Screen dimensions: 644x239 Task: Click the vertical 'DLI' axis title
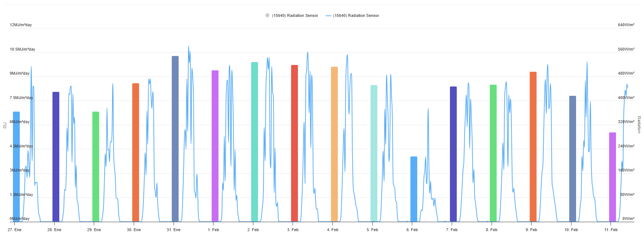pyautogui.click(x=5, y=125)
